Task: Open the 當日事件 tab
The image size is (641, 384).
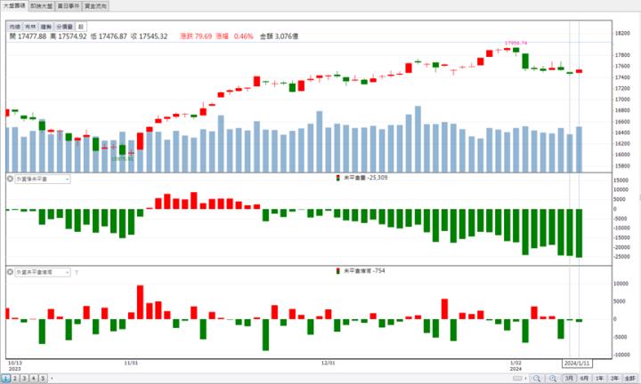Action: pos(69,6)
